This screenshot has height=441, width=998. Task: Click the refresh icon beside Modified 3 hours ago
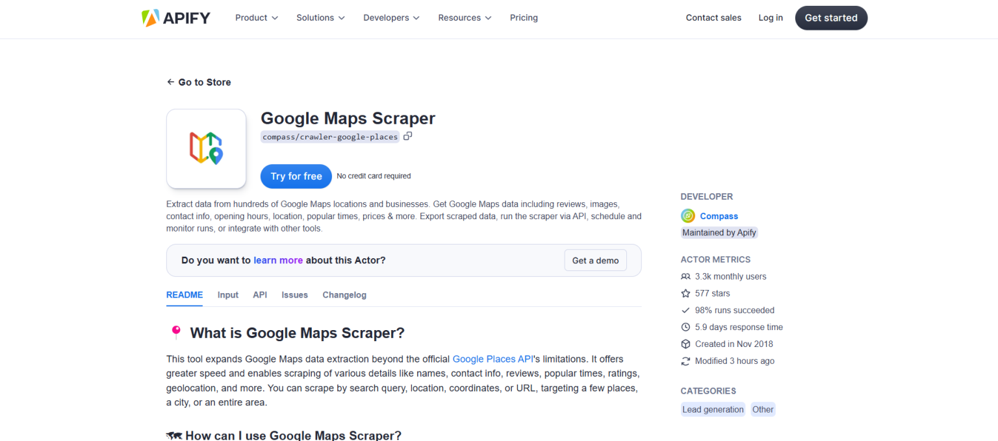click(685, 361)
